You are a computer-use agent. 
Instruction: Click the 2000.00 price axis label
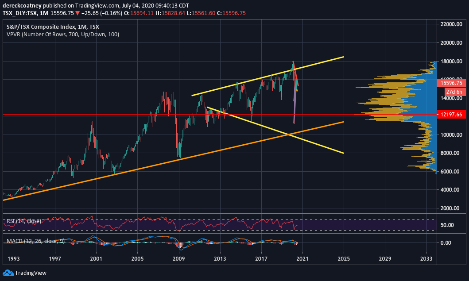[450, 208]
